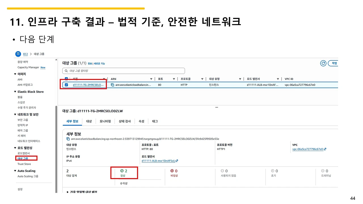Sort the table by the 로드 밸런서 column
363x204 pixels.
(x=278, y=79)
